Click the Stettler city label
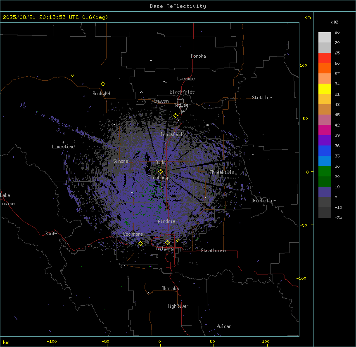This screenshot has width=356, height=347. 262,98
